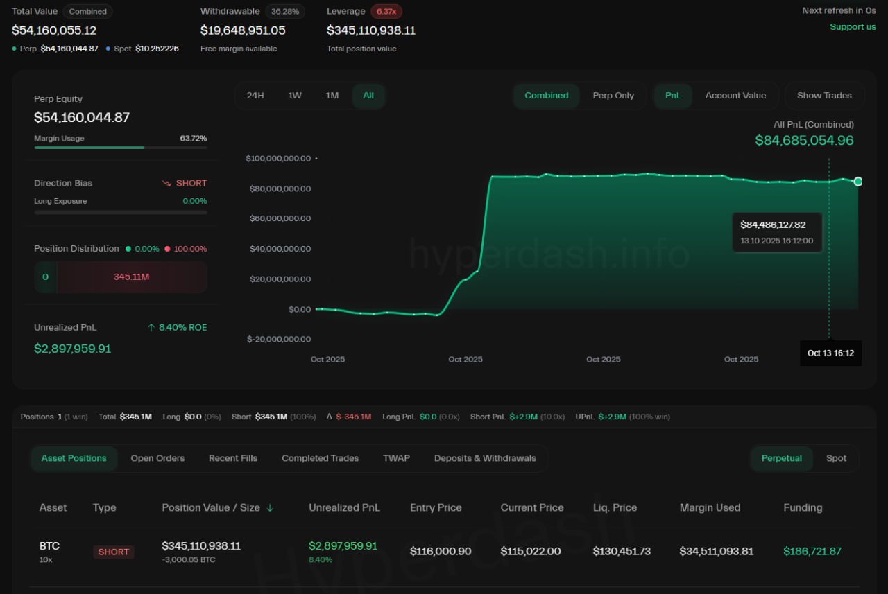Click the Margin Usage progress bar
The width and height of the screenshot is (888, 594).
click(x=120, y=148)
